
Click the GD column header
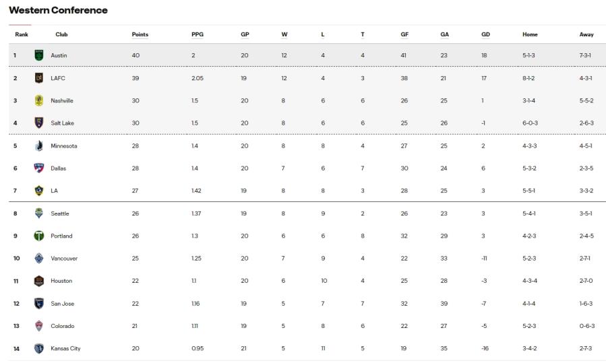click(x=486, y=34)
